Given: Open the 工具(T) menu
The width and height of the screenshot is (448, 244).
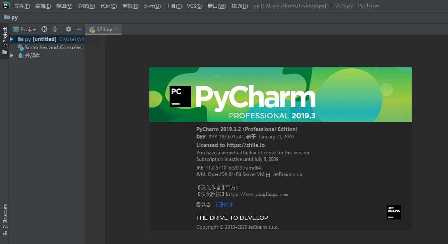Looking at the screenshot, I should 174,6.
